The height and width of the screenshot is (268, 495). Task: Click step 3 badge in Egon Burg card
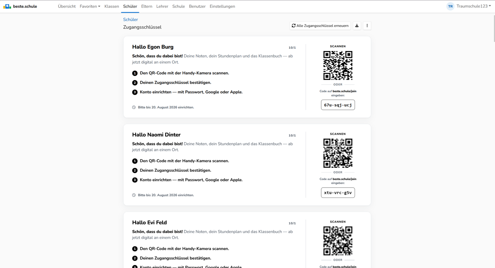click(135, 92)
